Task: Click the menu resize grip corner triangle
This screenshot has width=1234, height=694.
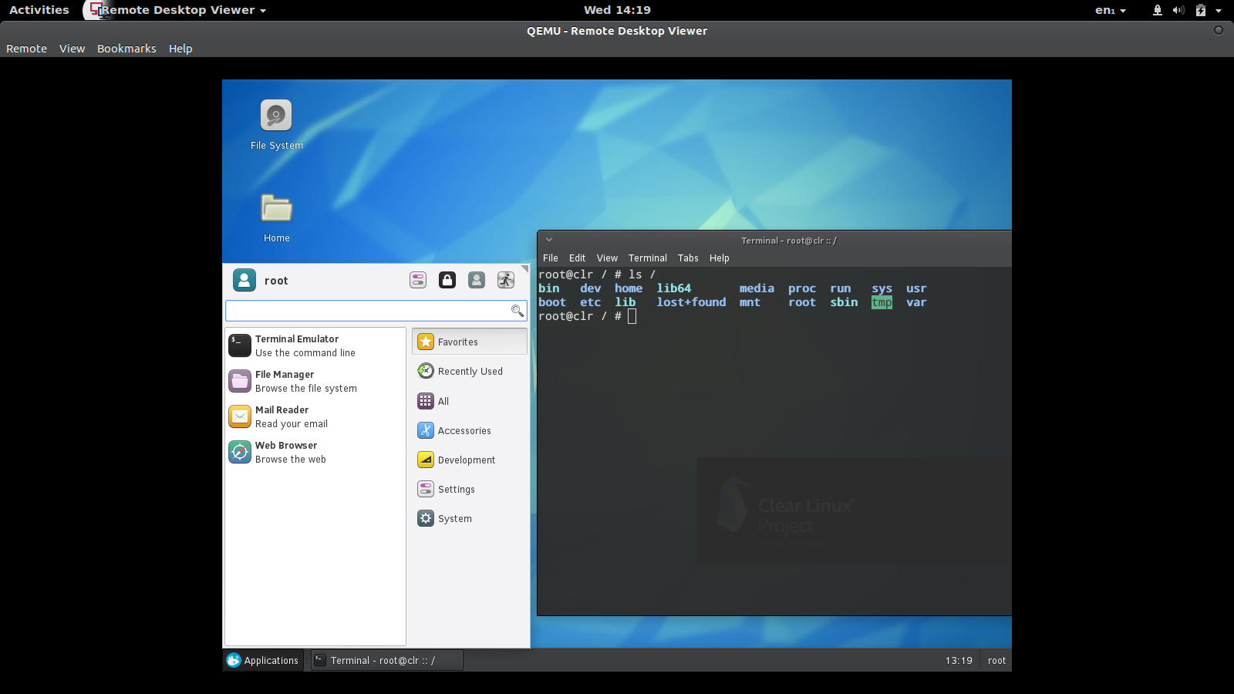Action: 525,268
